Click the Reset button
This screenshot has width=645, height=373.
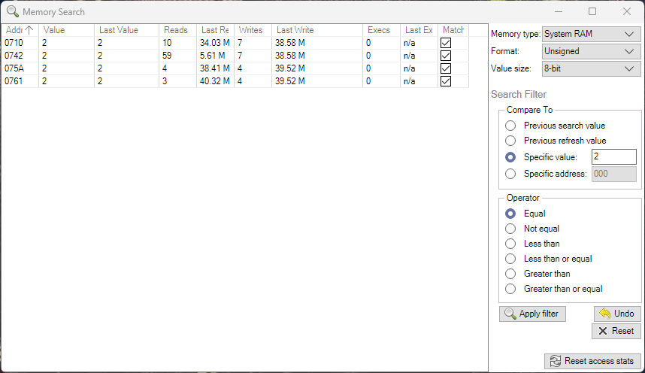tap(616, 331)
